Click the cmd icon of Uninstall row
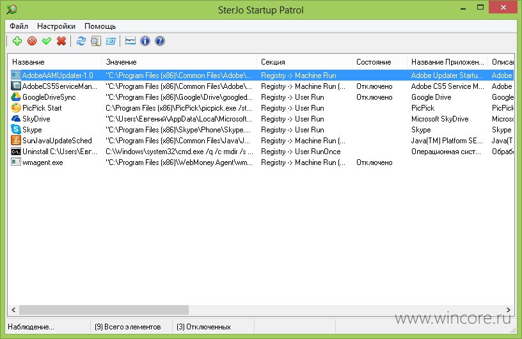 15,152
